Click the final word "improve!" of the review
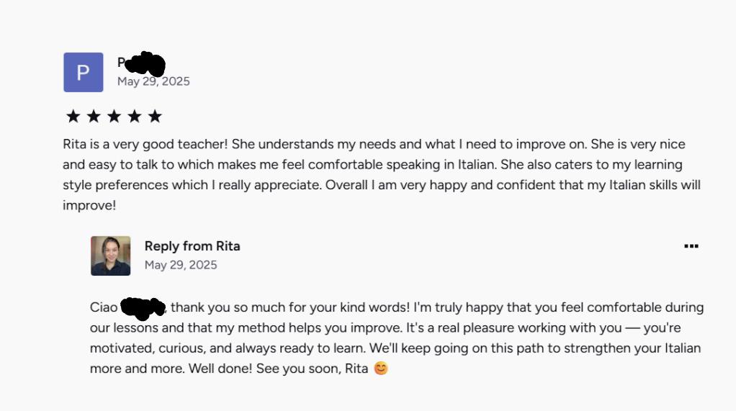736x411 pixels. click(89, 205)
